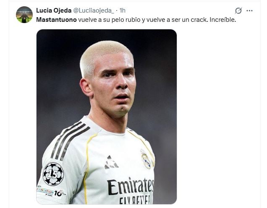Open the attached player photo
The image size is (267, 208).
(107, 117)
